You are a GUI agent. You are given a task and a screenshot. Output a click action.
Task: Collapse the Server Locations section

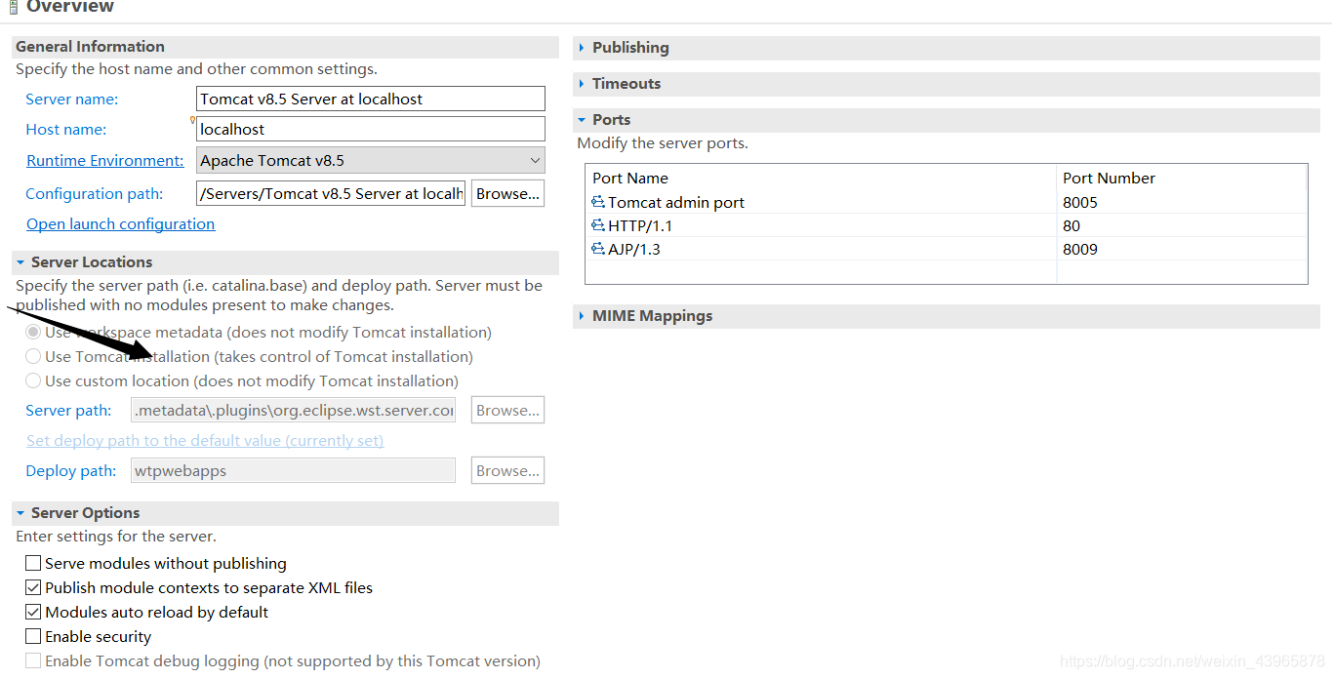[x=20, y=261]
